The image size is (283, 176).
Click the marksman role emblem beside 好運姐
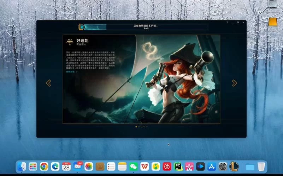pos(70,42)
